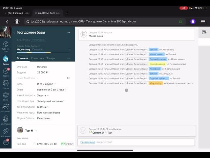The height and width of the screenshot is (158, 210).
Task: Click the Отв-ный value Наталья
Action: pos(42,67)
